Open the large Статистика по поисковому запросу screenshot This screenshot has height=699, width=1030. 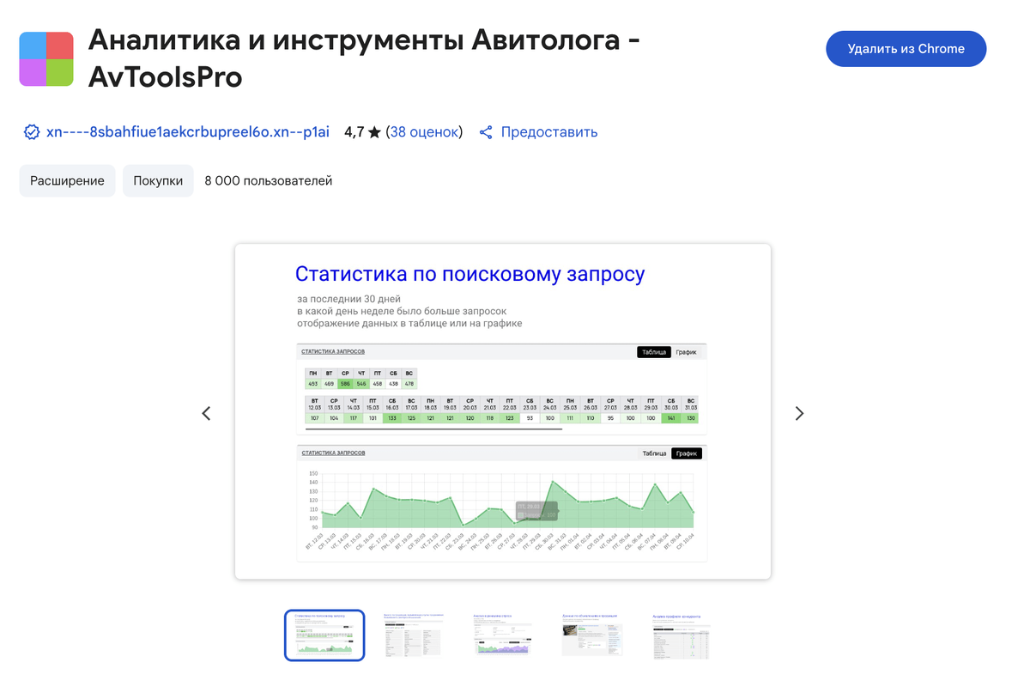tap(503, 411)
